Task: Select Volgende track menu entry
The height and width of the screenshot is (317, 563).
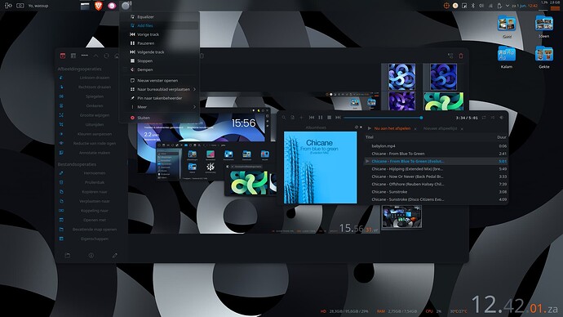Action: 159,52
